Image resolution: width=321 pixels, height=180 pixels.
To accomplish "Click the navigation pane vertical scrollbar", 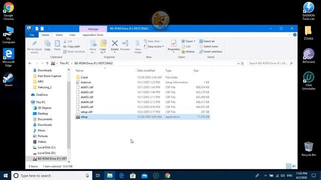I will (69, 115).
